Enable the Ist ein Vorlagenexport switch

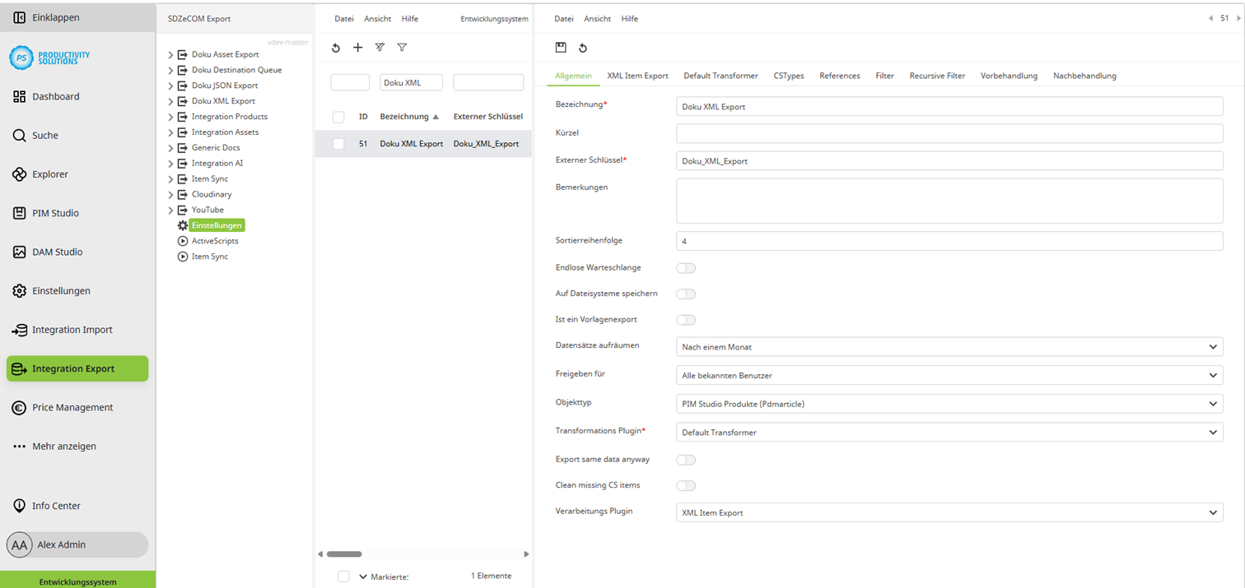[686, 319]
